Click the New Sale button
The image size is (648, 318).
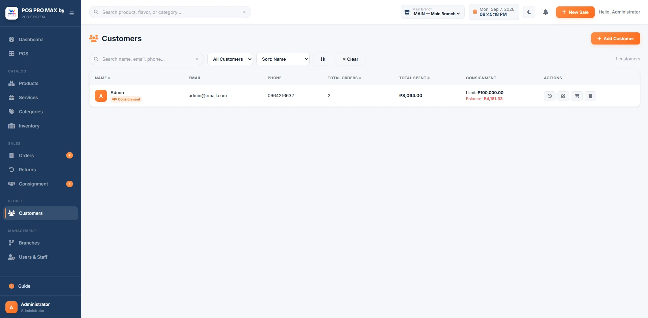click(575, 12)
